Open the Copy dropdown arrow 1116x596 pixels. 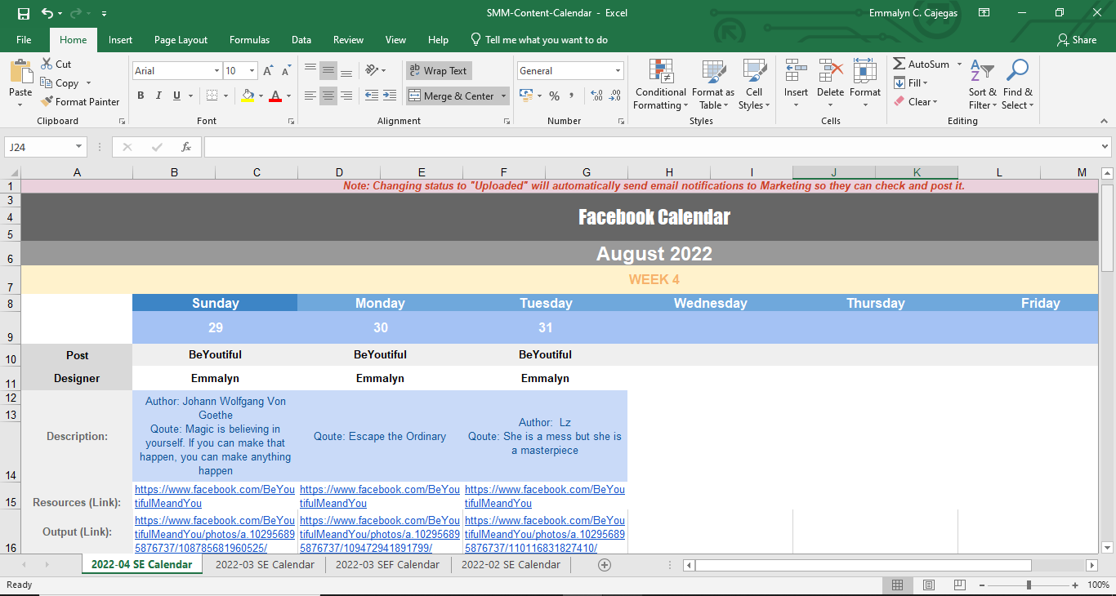[x=88, y=83]
